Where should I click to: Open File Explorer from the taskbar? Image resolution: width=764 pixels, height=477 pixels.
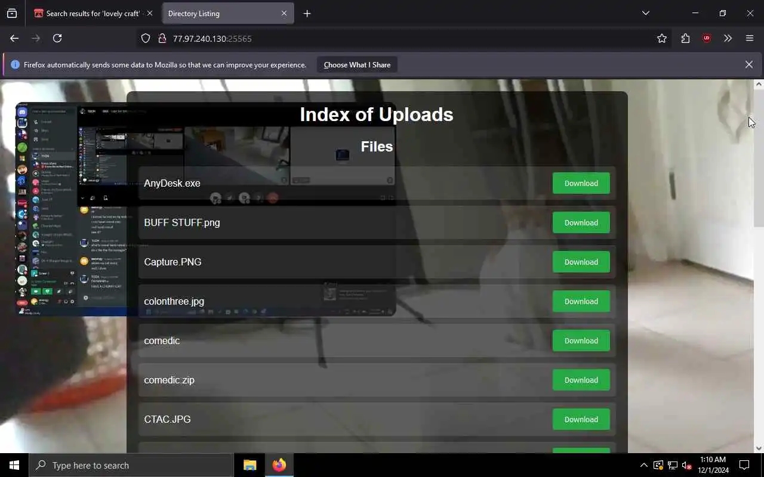click(249, 465)
